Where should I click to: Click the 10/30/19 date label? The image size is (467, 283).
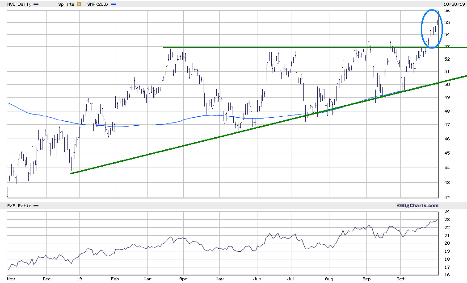(454, 4)
